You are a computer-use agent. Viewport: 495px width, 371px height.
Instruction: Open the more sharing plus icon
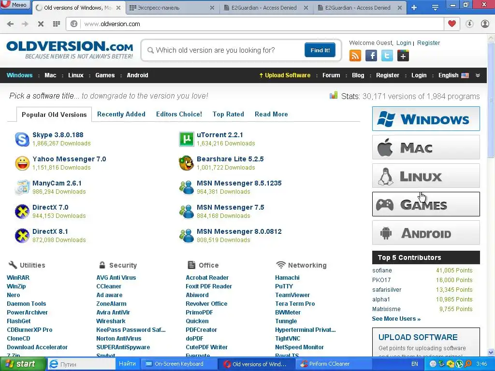click(x=403, y=56)
